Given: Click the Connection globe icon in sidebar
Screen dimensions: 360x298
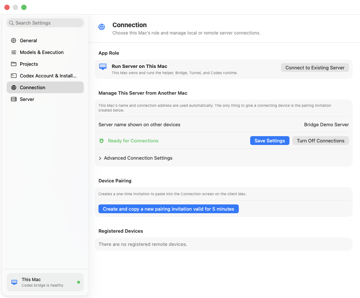Looking at the screenshot, I should 14,87.
